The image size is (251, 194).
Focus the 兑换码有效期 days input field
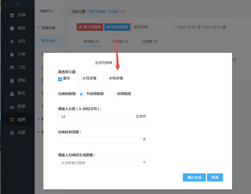click(99, 140)
